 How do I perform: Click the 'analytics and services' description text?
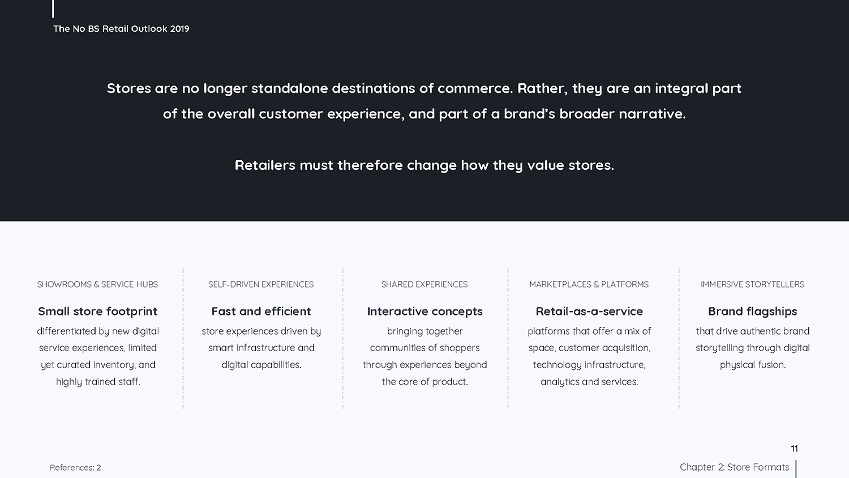(x=589, y=382)
